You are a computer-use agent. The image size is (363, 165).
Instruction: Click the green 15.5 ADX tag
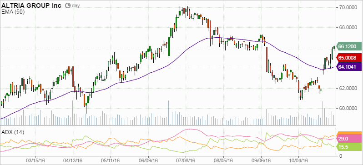click(x=349, y=147)
